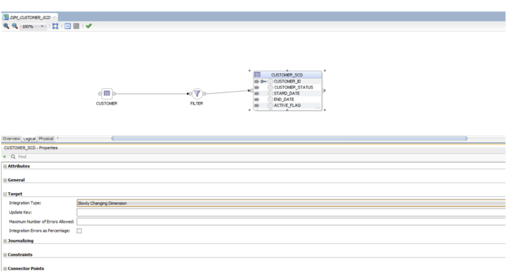The height and width of the screenshot is (280, 507).
Task: Click the horizontal canvas scrollbar
Action: [x=289, y=138]
